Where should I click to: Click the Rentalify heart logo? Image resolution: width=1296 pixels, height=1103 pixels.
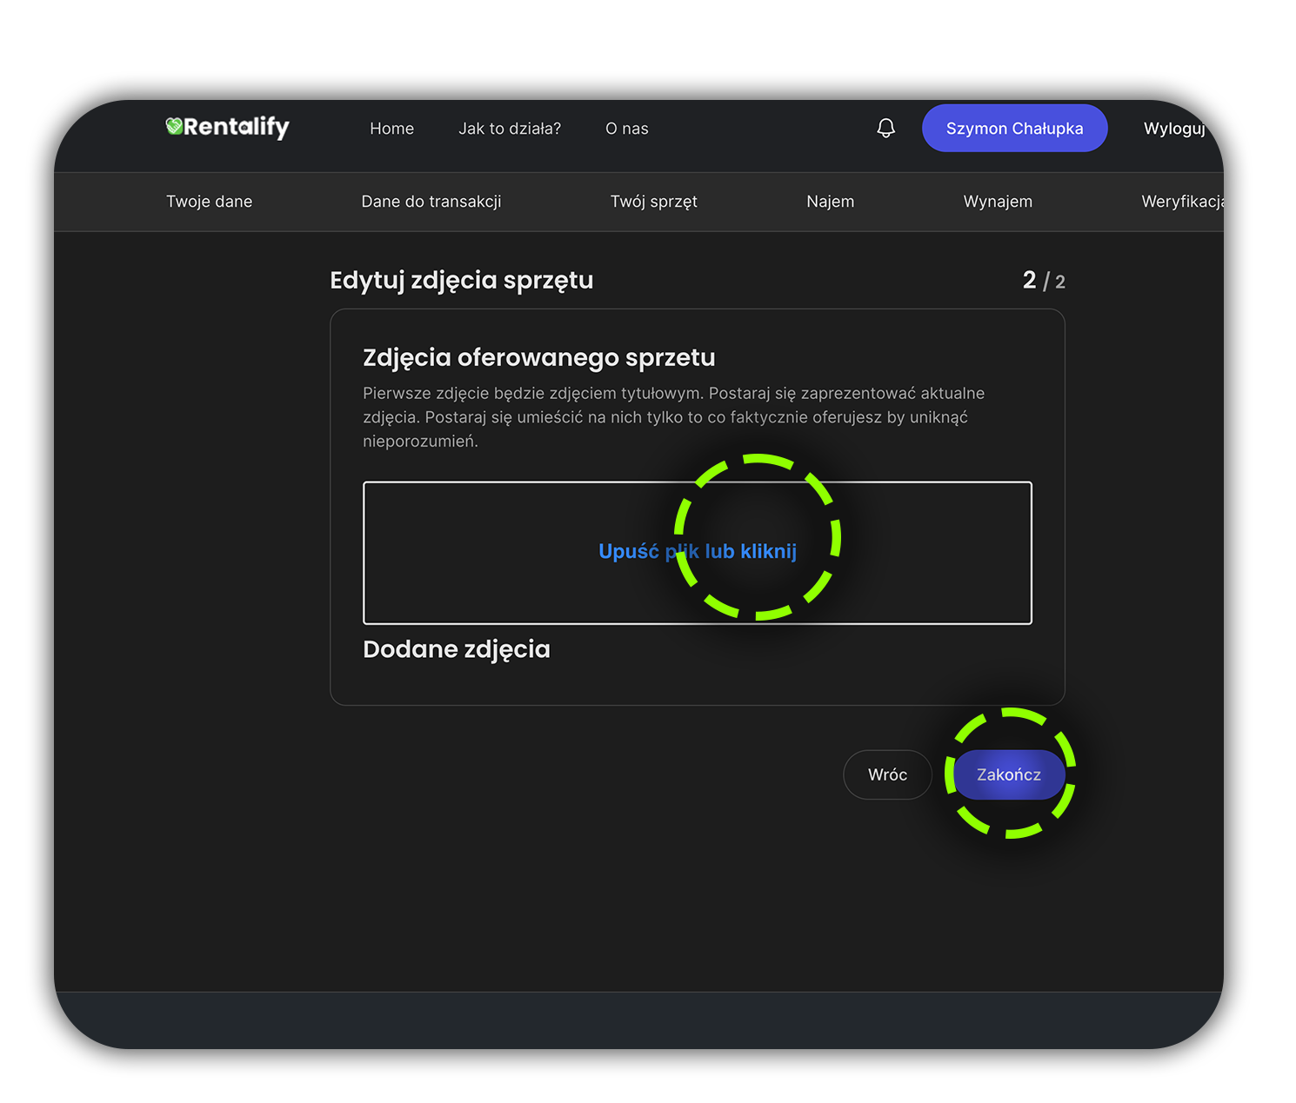pyautogui.click(x=175, y=127)
